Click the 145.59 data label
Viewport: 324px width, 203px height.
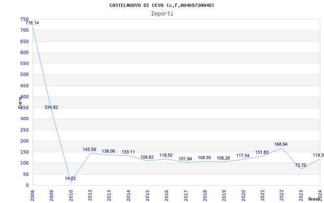pos(90,150)
